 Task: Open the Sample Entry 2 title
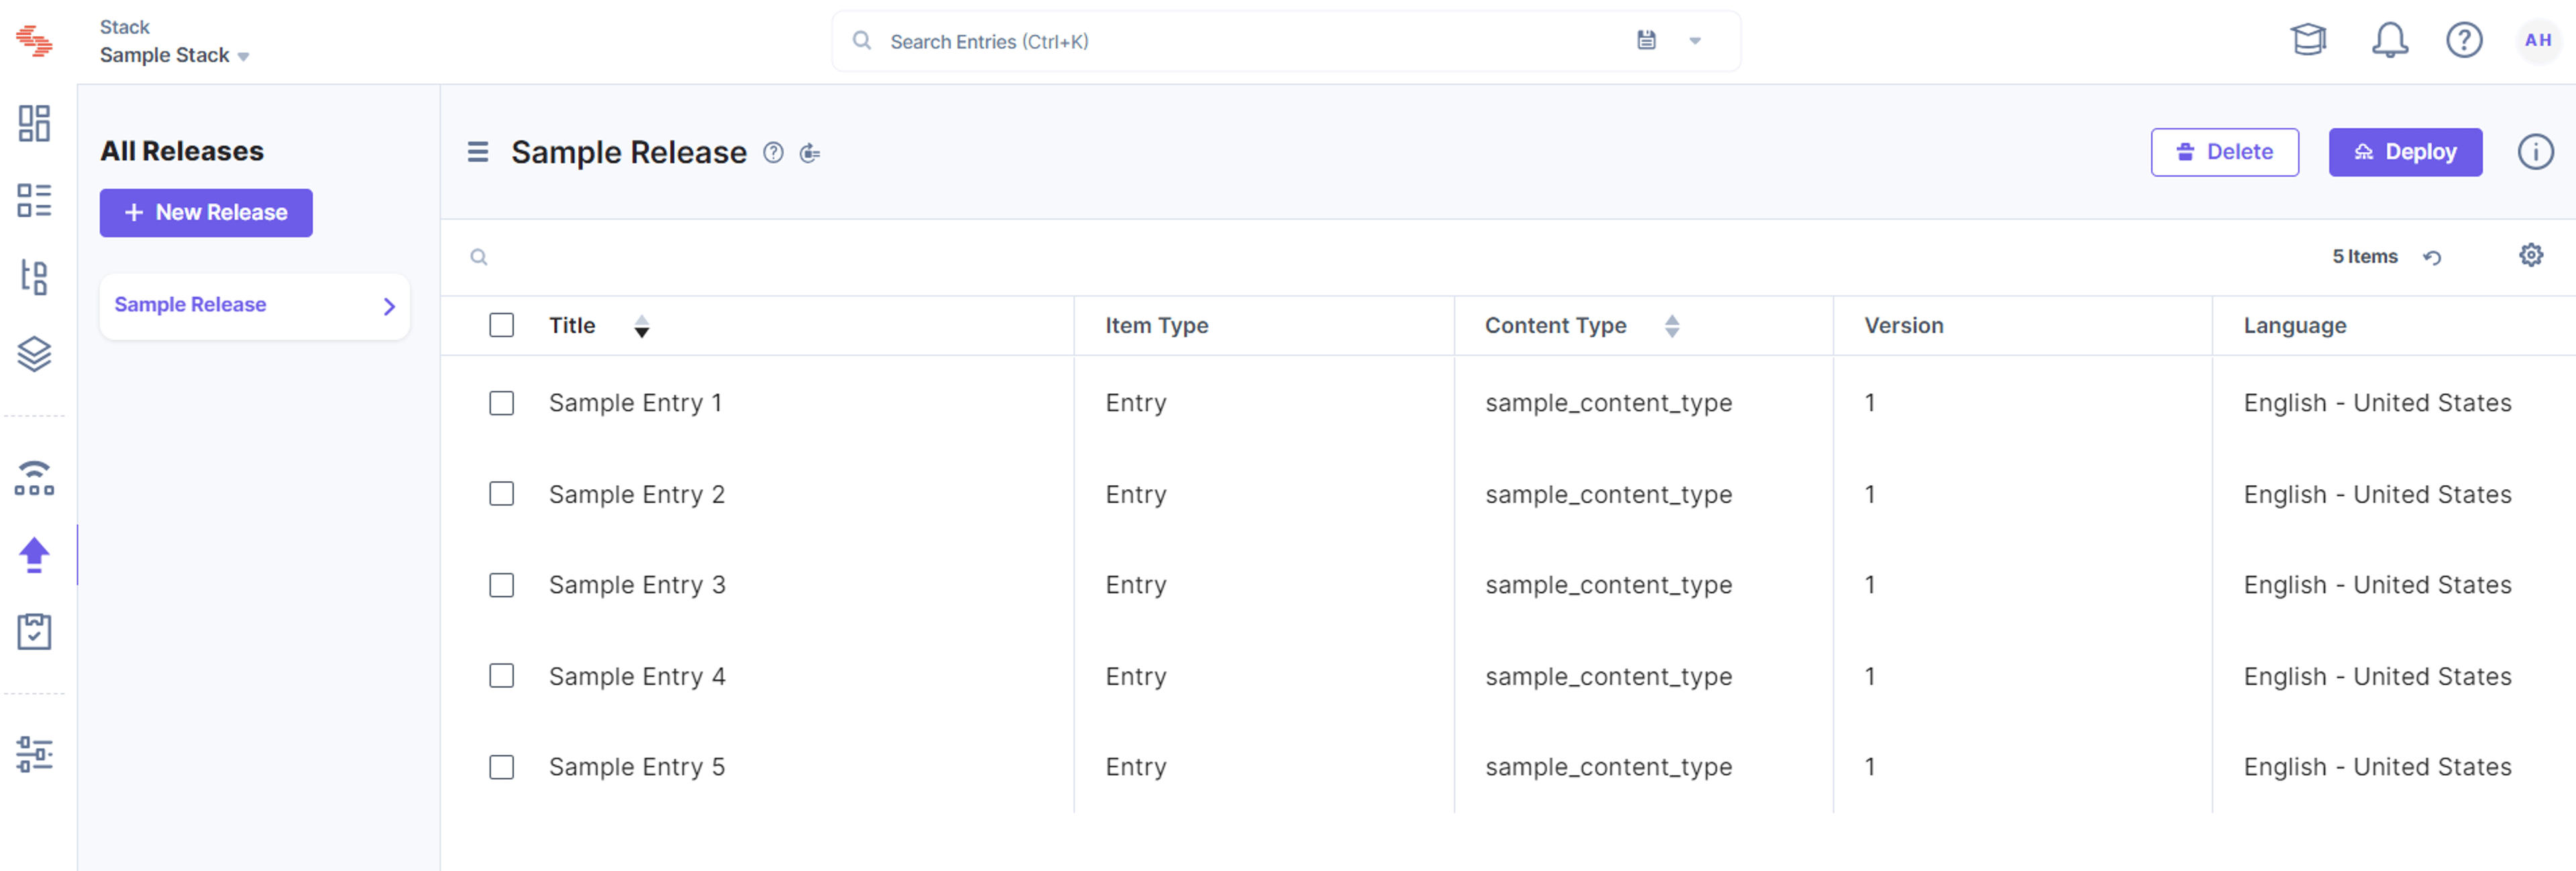pos(636,494)
